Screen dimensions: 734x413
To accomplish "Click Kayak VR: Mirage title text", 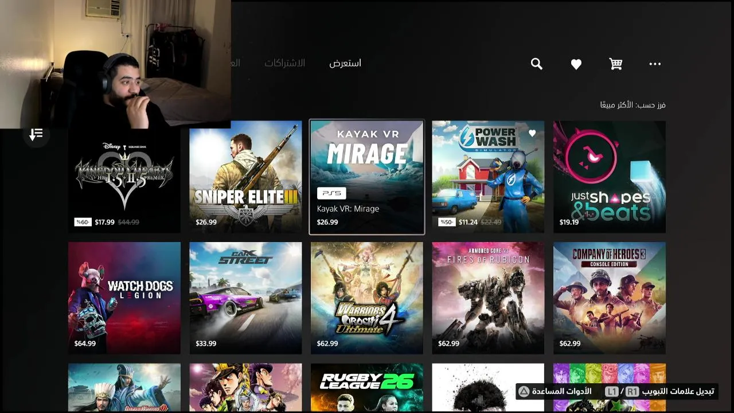I will click(348, 209).
